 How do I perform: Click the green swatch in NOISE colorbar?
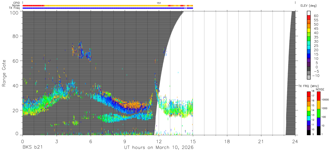click(x=319, y=113)
